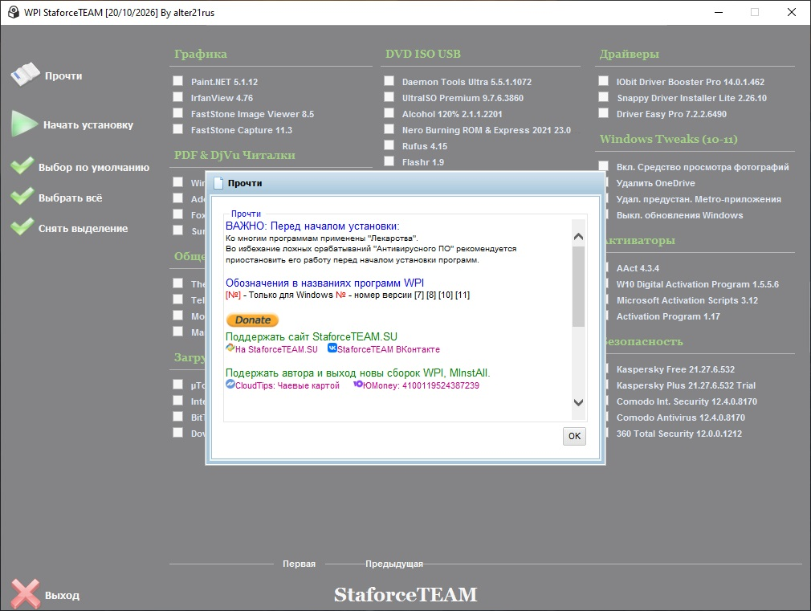Click the checkmark icon beside Выбрать всё
This screenshot has height=611, width=811.
pyautogui.click(x=22, y=197)
